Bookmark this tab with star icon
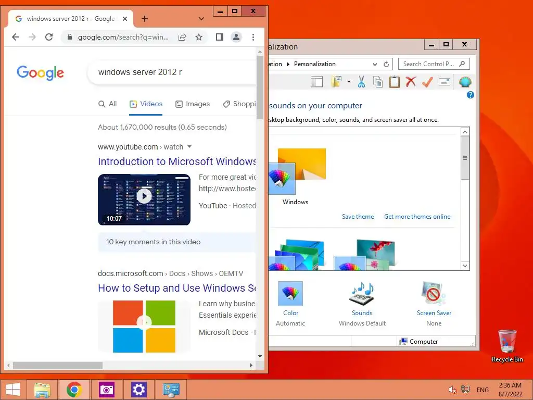Viewport: 533px width, 400px height. 199,37
